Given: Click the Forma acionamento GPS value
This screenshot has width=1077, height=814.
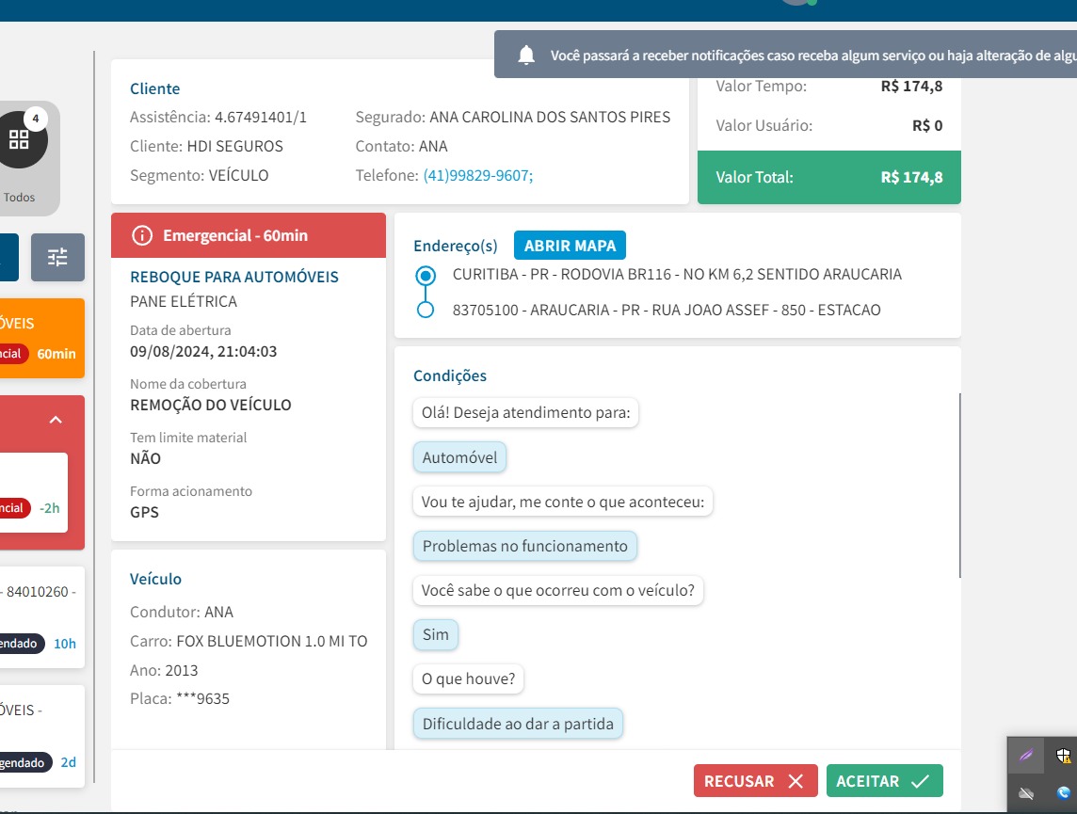Looking at the screenshot, I should click(x=144, y=512).
